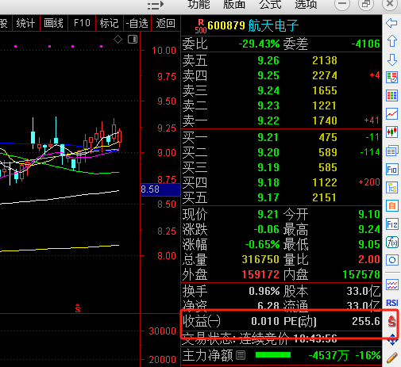The width and height of the screenshot is (401, 367).
Task: Open the line chart icon in sidebar
Action: pyautogui.click(x=391, y=113)
